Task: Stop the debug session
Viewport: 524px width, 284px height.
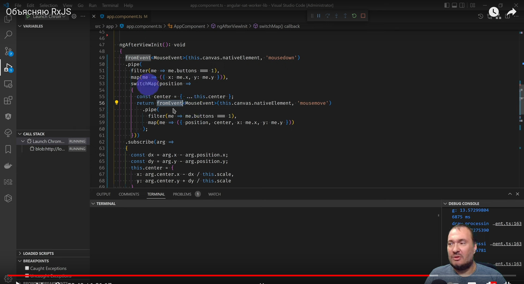Action: pyautogui.click(x=363, y=16)
